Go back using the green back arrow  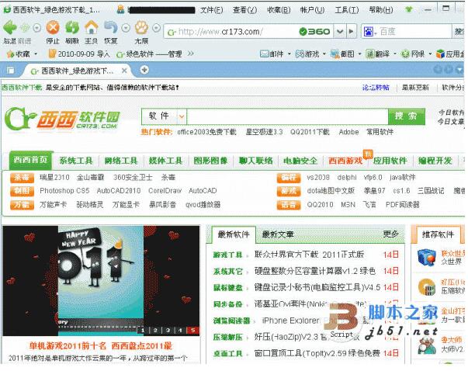pos(10,27)
